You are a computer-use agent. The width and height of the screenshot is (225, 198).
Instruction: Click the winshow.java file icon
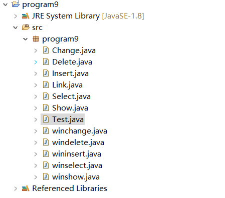coord(46,176)
